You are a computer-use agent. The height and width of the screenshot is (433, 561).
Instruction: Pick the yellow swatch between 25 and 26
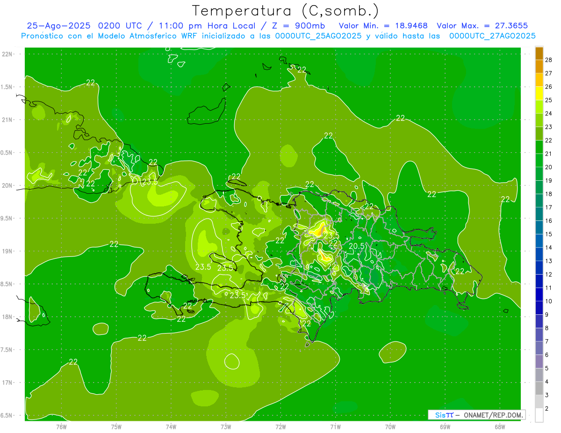pos(539,93)
